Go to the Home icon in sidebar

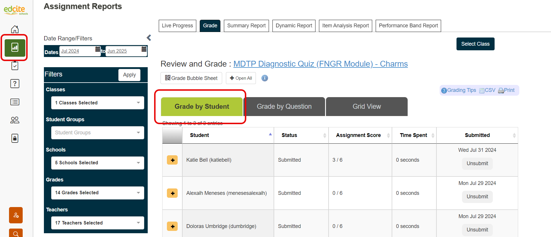[x=15, y=29]
